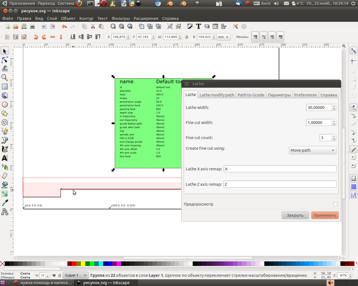Screen dimensions: 358x286
Task: Select the Gradient tool
Action: coord(5,194)
